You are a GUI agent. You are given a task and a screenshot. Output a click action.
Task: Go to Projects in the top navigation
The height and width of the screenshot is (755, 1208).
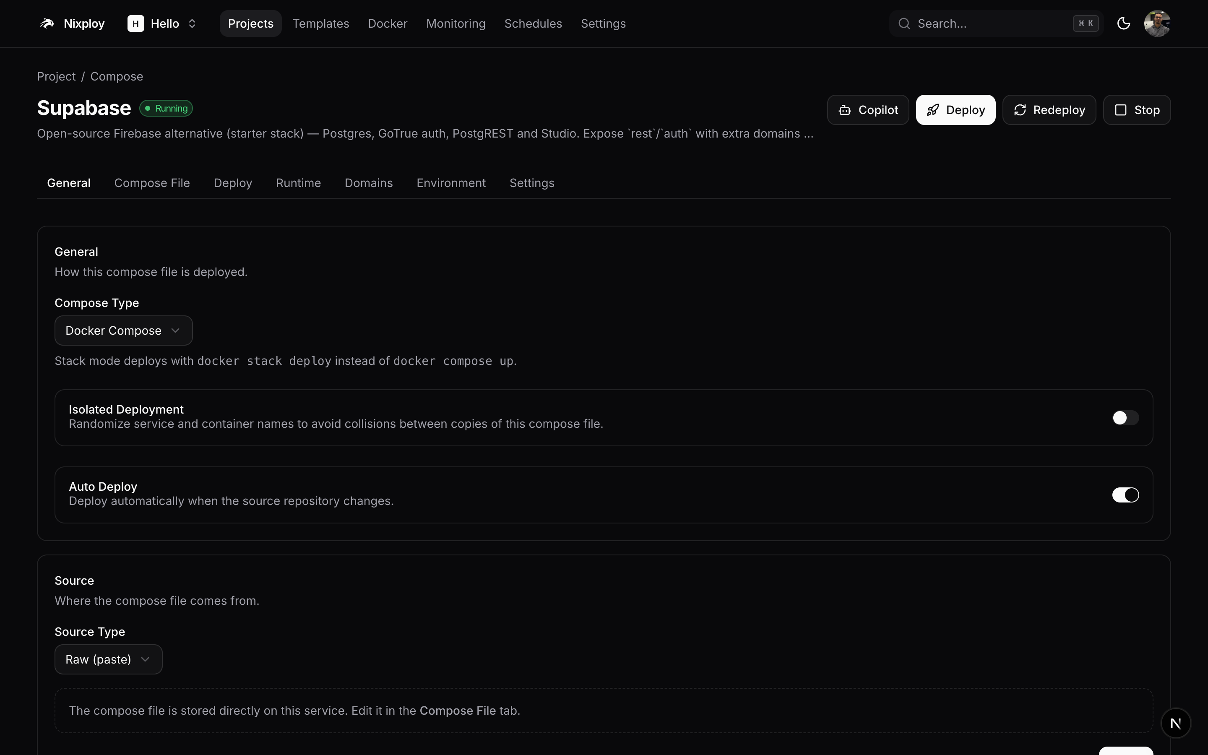point(250,23)
